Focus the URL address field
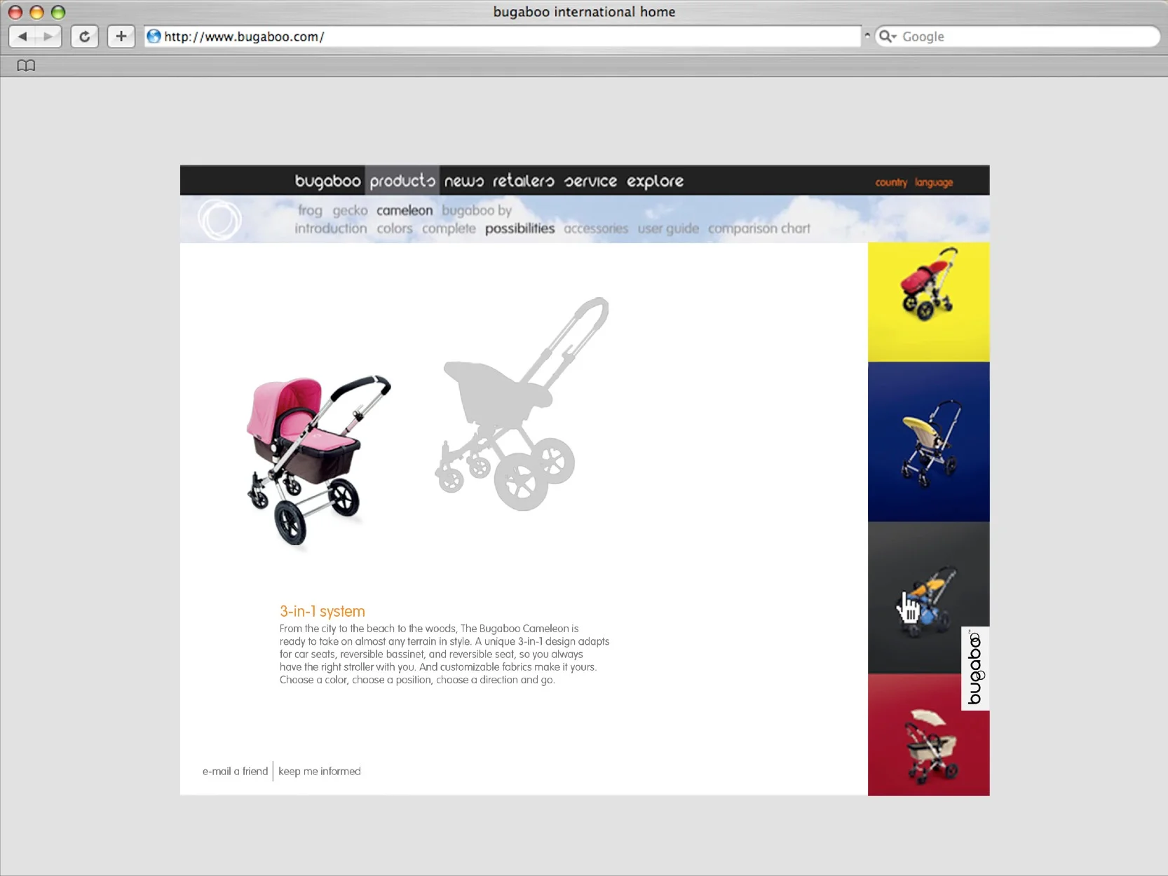Screen dimensions: 1168x876 (x=503, y=36)
